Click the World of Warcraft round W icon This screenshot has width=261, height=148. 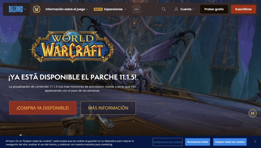click(37, 9)
